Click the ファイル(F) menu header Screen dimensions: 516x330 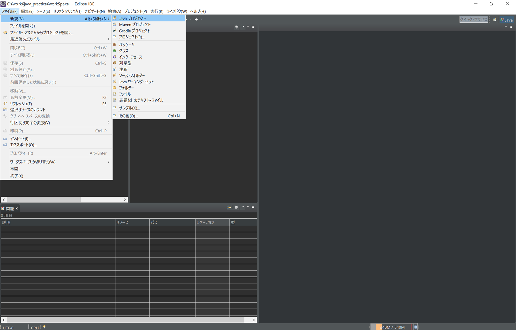10,11
